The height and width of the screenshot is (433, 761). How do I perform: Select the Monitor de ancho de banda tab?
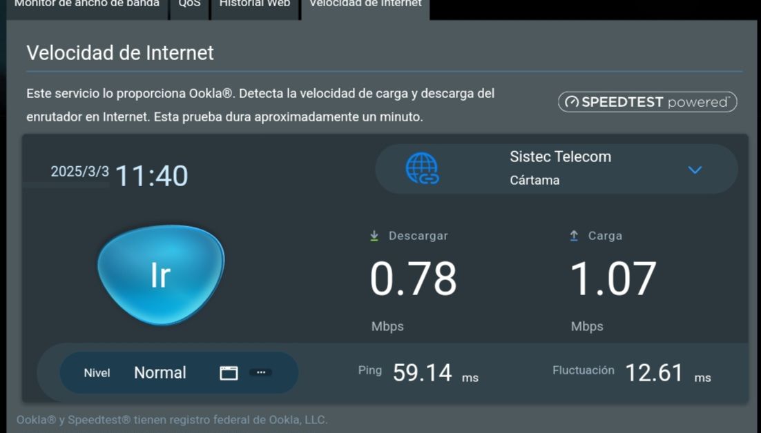(x=87, y=5)
